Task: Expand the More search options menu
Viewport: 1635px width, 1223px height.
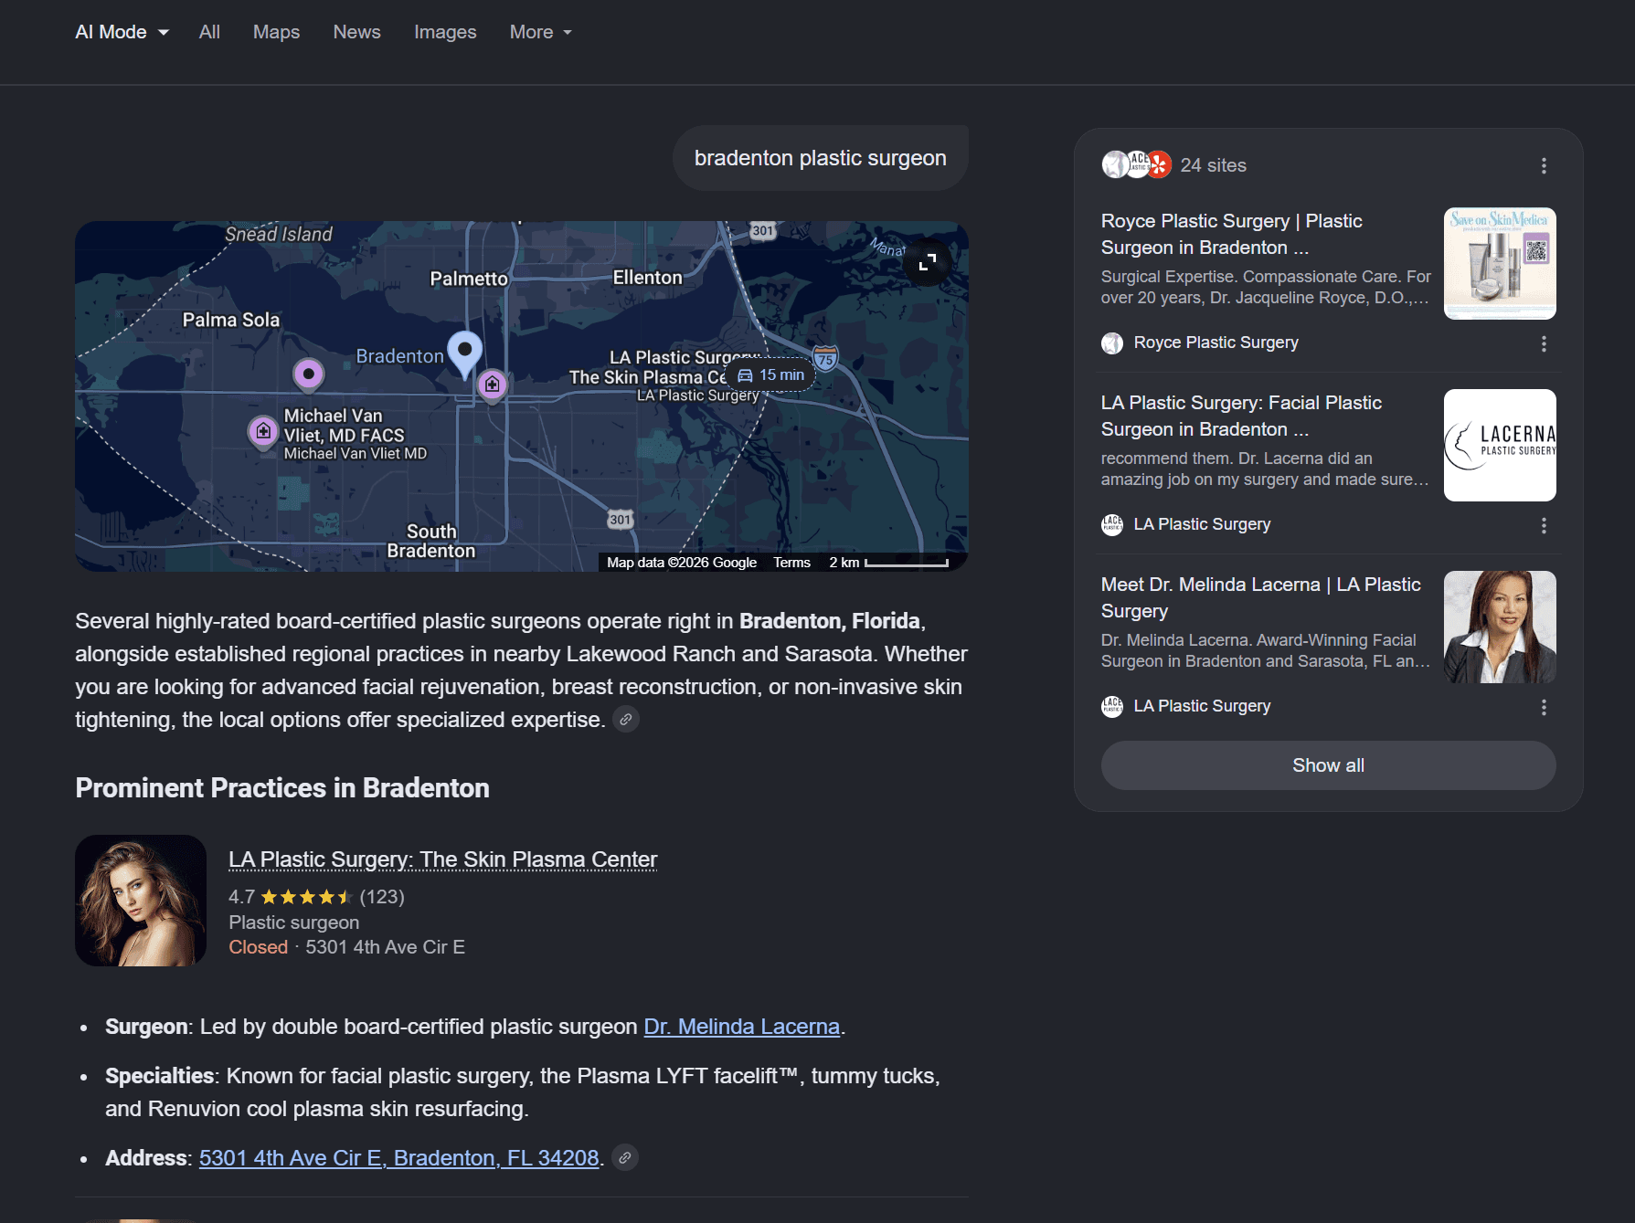Action: [x=541, y=32]
